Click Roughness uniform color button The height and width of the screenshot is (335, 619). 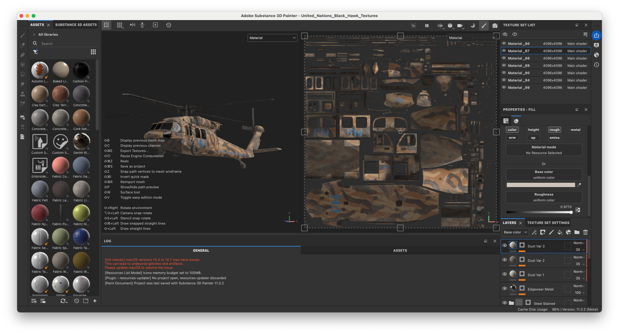pos(544,197)
